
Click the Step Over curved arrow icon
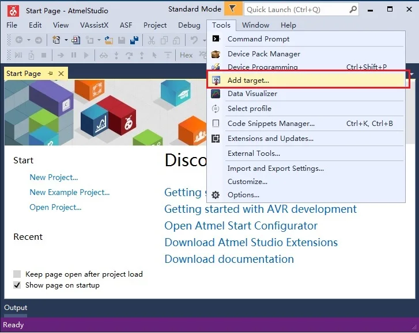pyautogui.click(x=129, y=55)
